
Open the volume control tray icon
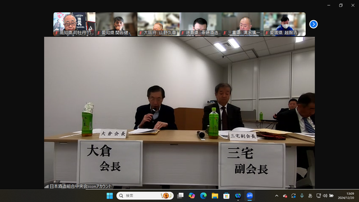click(x=325, y=196)
